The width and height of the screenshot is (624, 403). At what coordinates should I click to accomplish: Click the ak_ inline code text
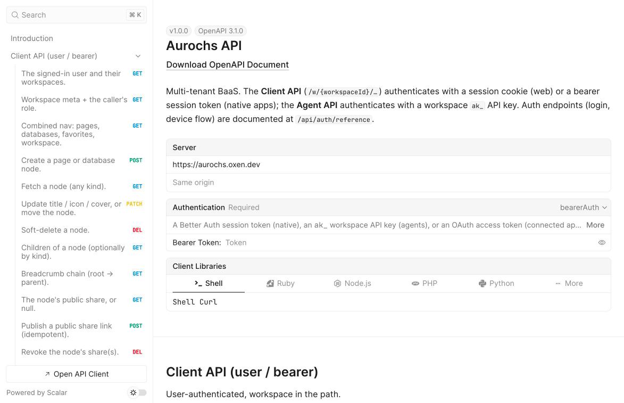click(x=477, y=106)
